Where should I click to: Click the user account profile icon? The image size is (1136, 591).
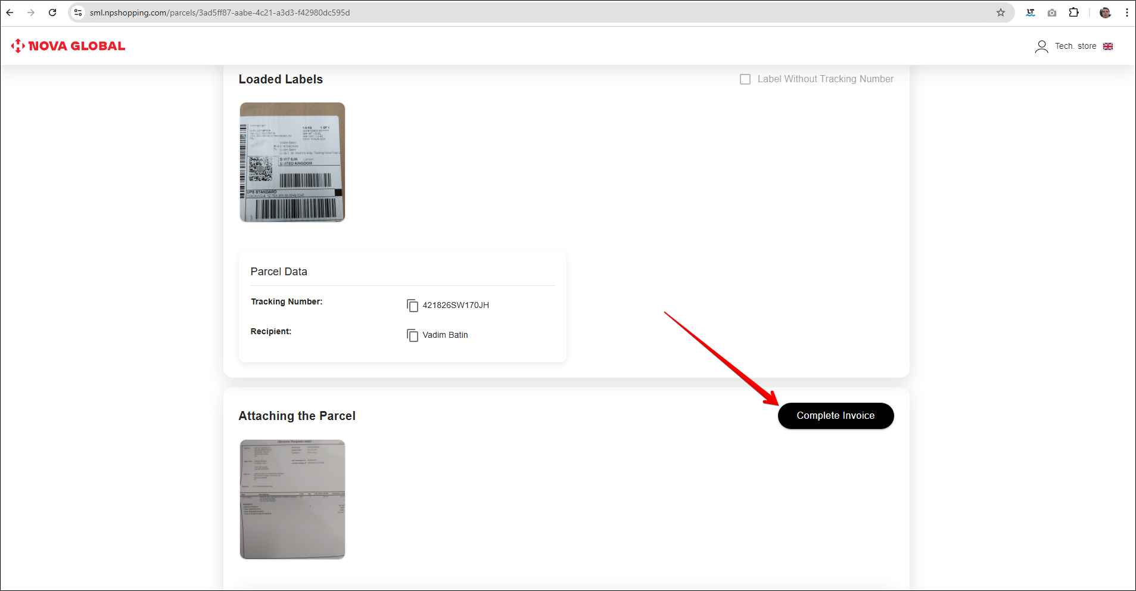click(x=1041, y=46)
